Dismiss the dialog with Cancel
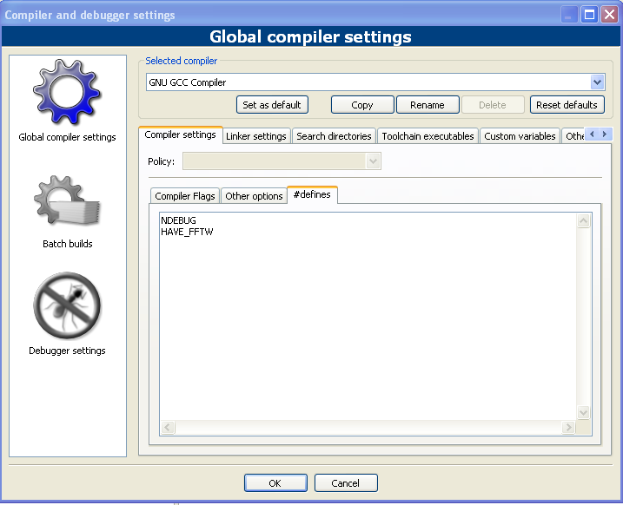Screen dimensions: 623x505 click(x=346, y=482)
